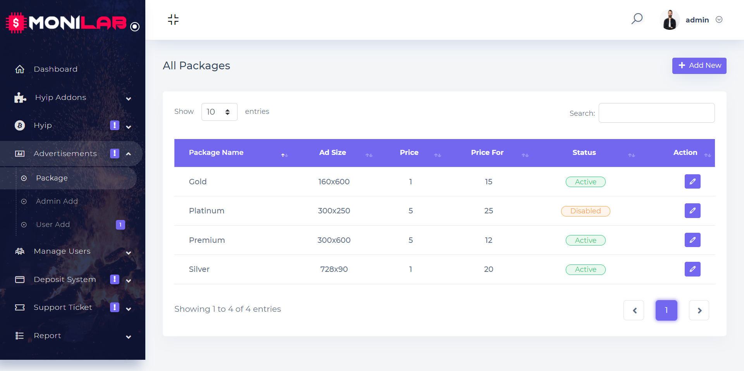Toggle sort order on Status column

coord(584,153)
